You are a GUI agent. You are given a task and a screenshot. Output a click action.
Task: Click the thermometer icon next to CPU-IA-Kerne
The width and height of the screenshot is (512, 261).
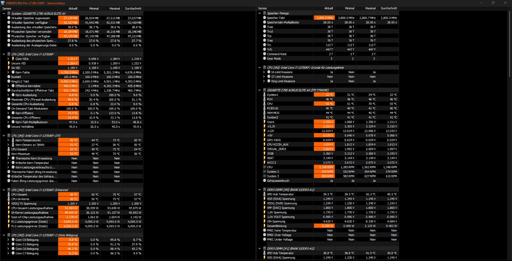coord(9,199)
